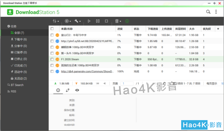Start selected tasks with play button
The height and width of the screenshot is (131, 224).
[89, 21]
